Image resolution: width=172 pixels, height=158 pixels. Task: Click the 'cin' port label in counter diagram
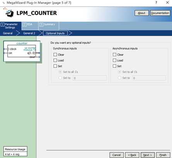tap(10, 53)
